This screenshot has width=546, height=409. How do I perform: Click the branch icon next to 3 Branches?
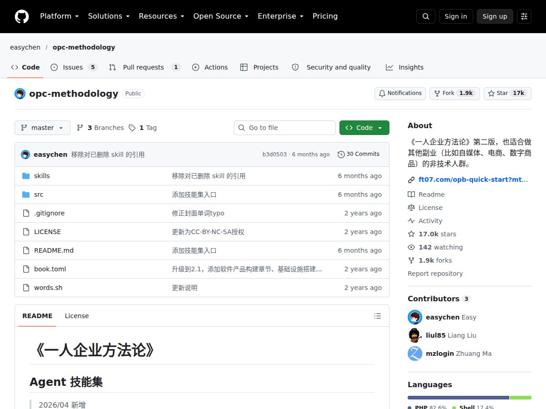tap(80, 128)
